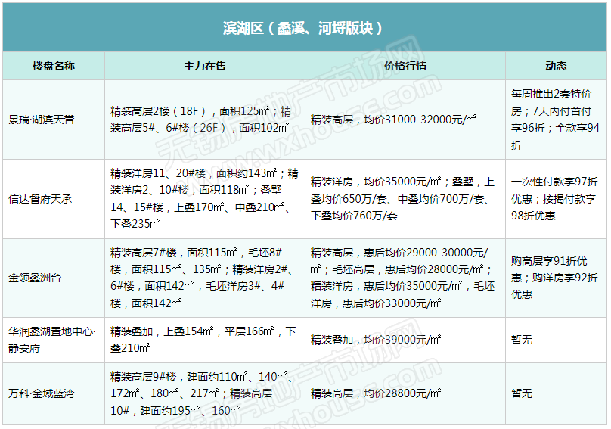Click the 金领蠡洲台 price cell with 惠后均价29000-30000元
The image size is (611, 429).
coord(405,278)
